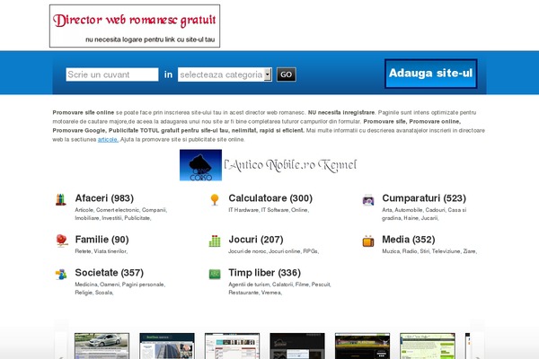Open the silver car site thumbnail
The height and width of the screenshot is (359, 539).
click(x=102, y=346)
